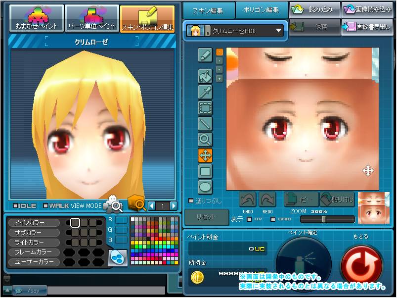397x298 pixels.
Task: Toggle the WALK animation checkbox
Action: pos(45,206)
